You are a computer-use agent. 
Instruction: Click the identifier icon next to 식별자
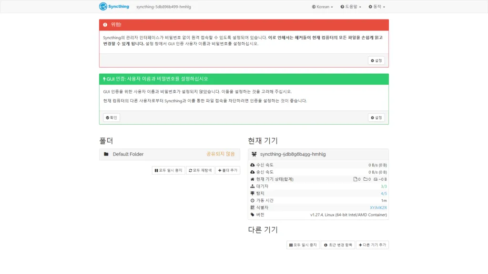click(254, 207)
